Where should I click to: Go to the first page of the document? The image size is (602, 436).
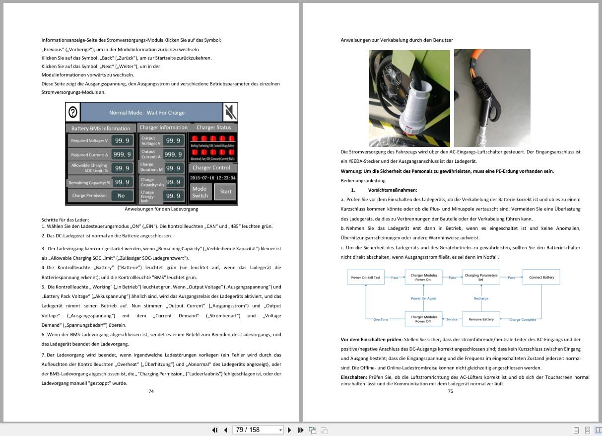(x=215, y=430)
